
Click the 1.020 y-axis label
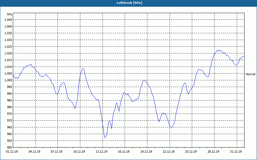(x=8, y=53)
